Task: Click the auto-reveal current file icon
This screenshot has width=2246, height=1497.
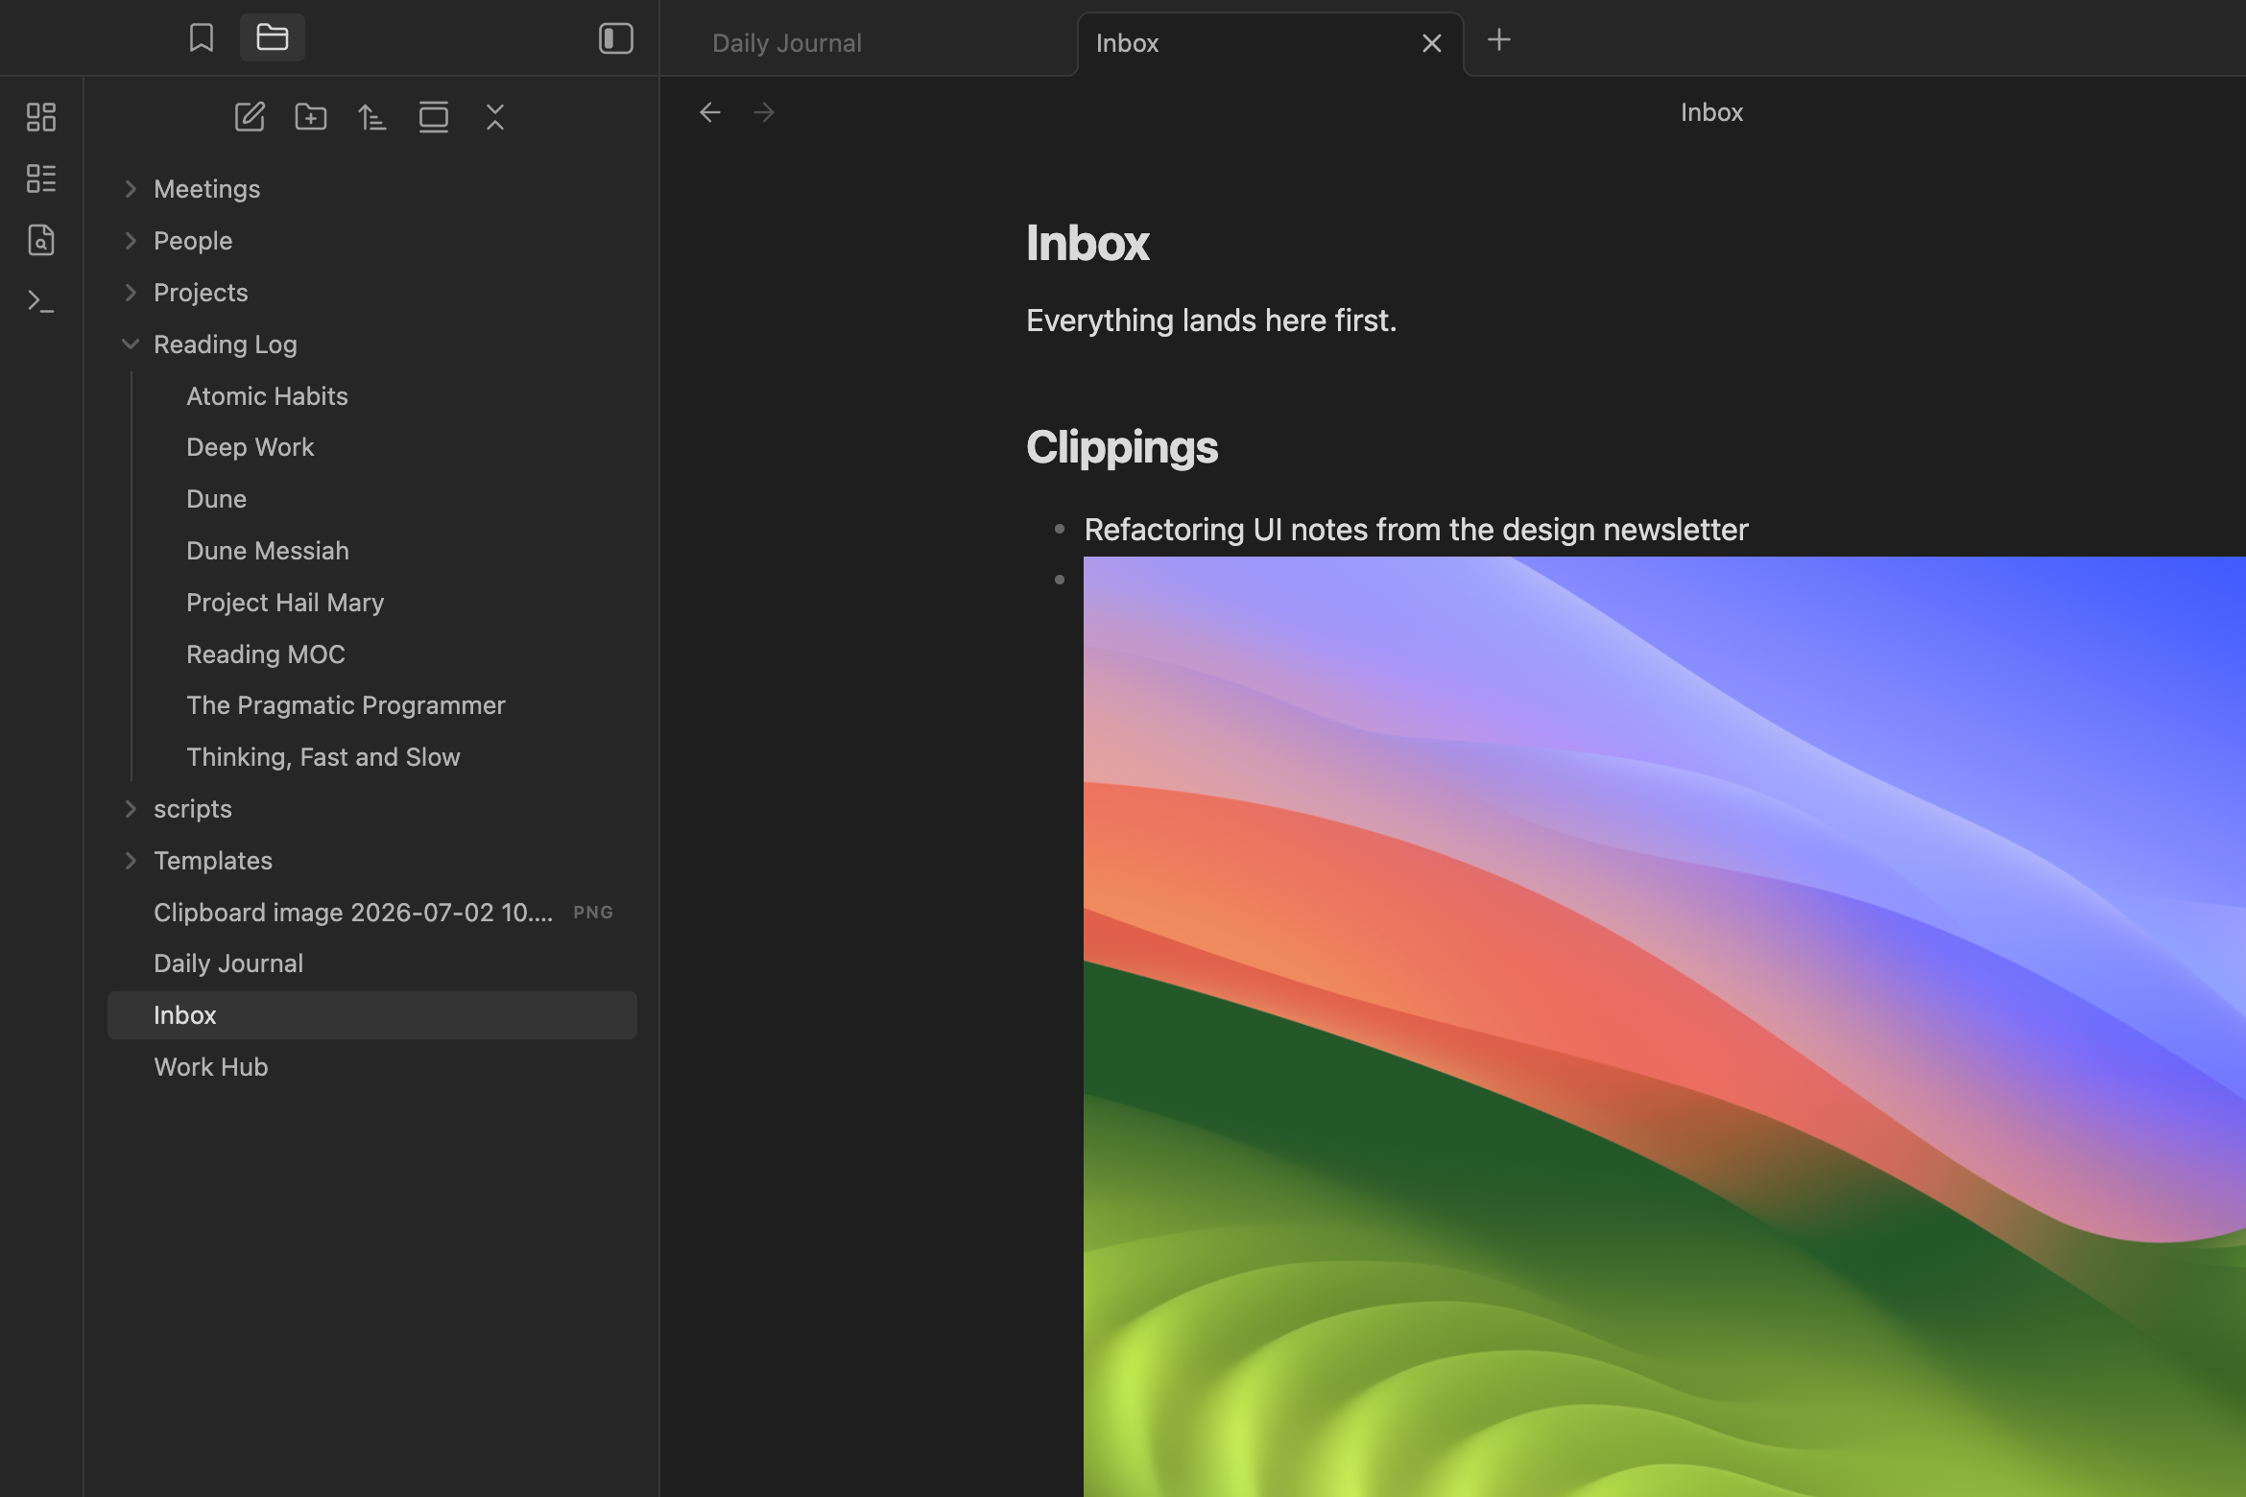Action: point(434,117)
